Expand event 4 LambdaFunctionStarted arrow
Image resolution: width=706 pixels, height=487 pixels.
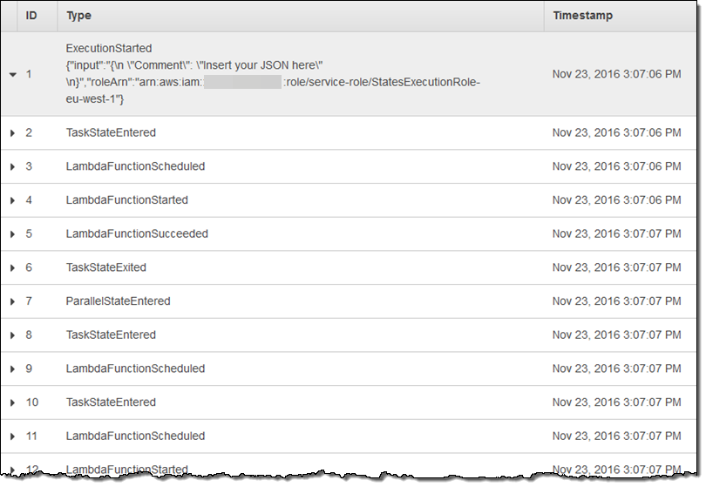click(x=13, y=200)
